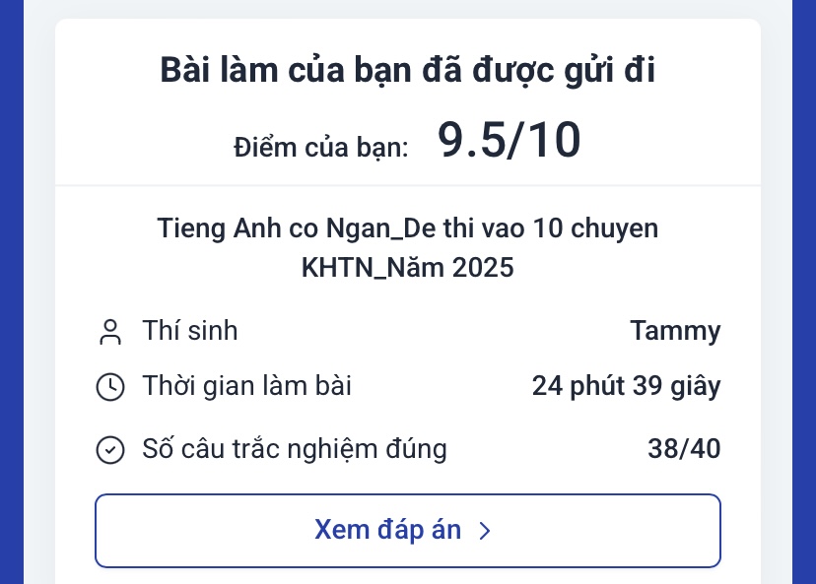Click the chevron arrow after Xem đáp án

pyautogui.click(x=484, y=531)
